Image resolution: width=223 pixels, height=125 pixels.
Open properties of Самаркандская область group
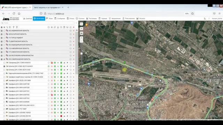70,59
